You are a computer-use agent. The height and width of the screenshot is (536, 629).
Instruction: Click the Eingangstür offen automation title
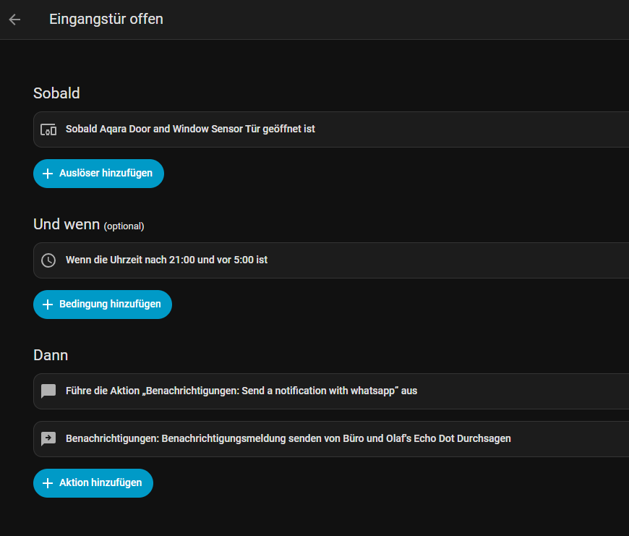click(x=106, y=20)
